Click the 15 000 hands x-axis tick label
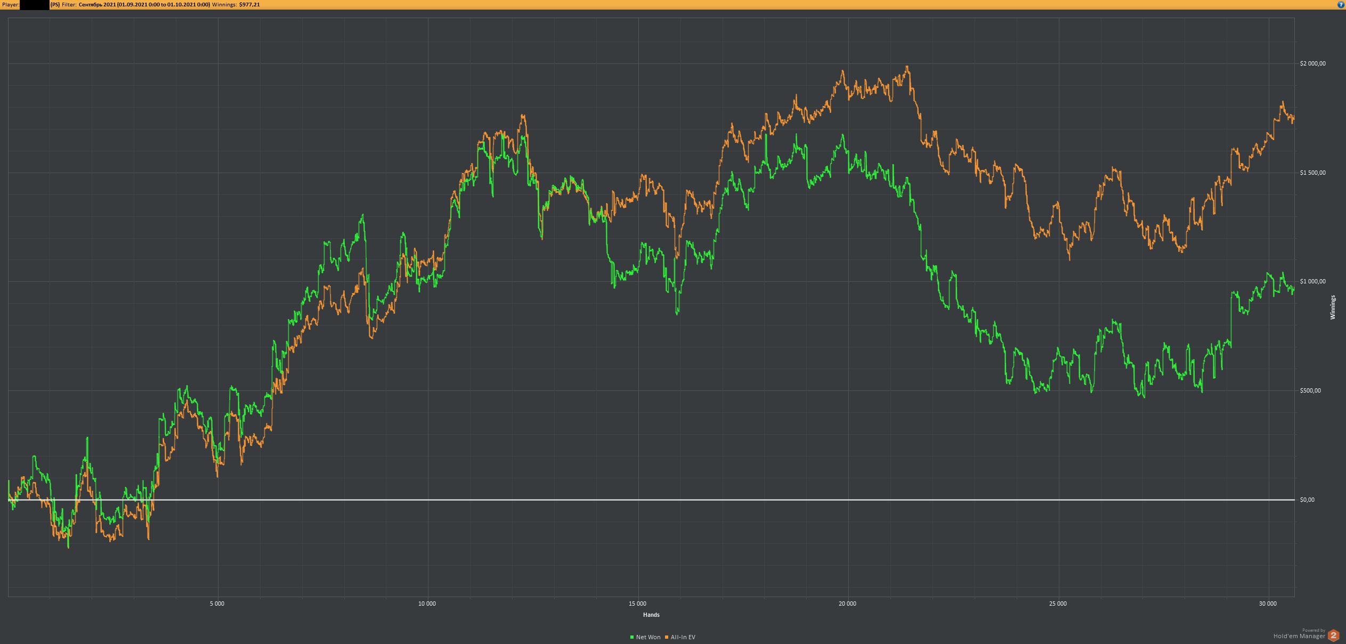The width and height of the screenshot is (1346, 644). (637, 604)
